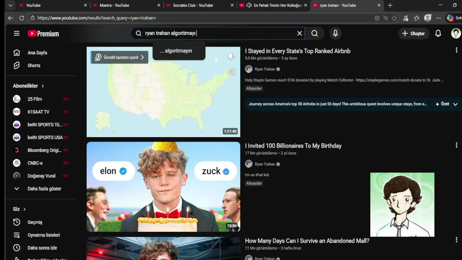This screenshot has height=260, width=462.
Task: Reload the page with the refresh icon
Action: tap(22, 18)
